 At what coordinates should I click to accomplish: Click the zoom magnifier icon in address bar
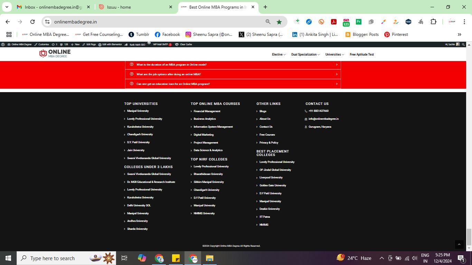click(x=268, y=22)
